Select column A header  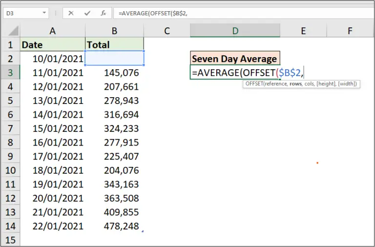53,31
